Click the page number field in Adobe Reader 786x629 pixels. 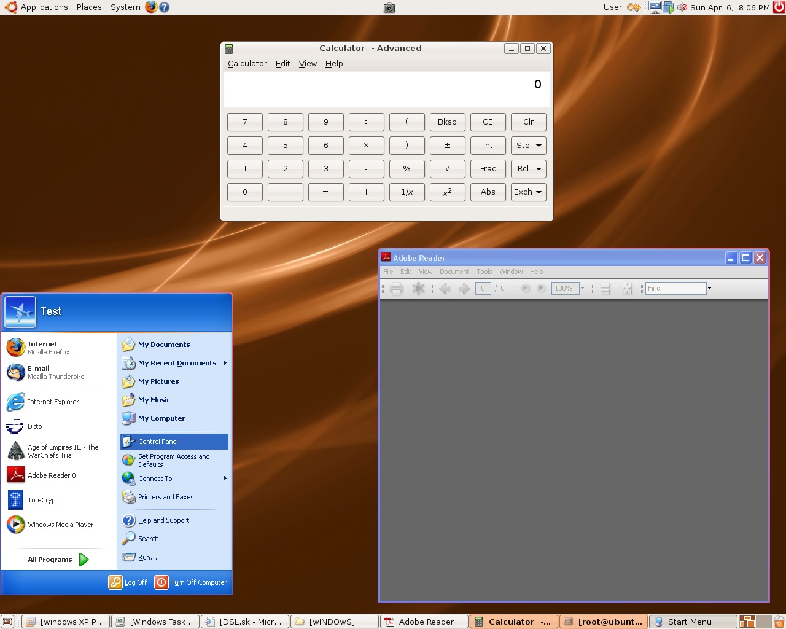pyautogui.click(x=483, y=288)
